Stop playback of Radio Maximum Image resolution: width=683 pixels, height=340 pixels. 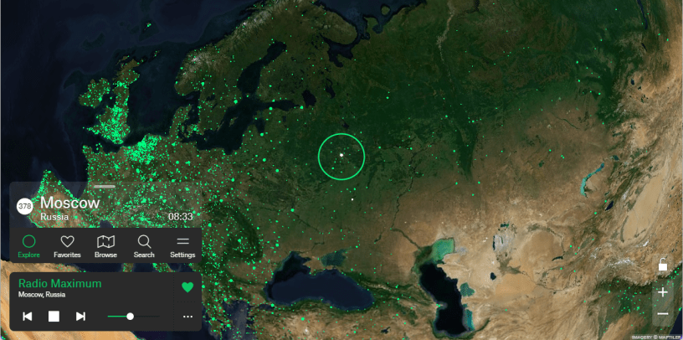pos(54,316)
